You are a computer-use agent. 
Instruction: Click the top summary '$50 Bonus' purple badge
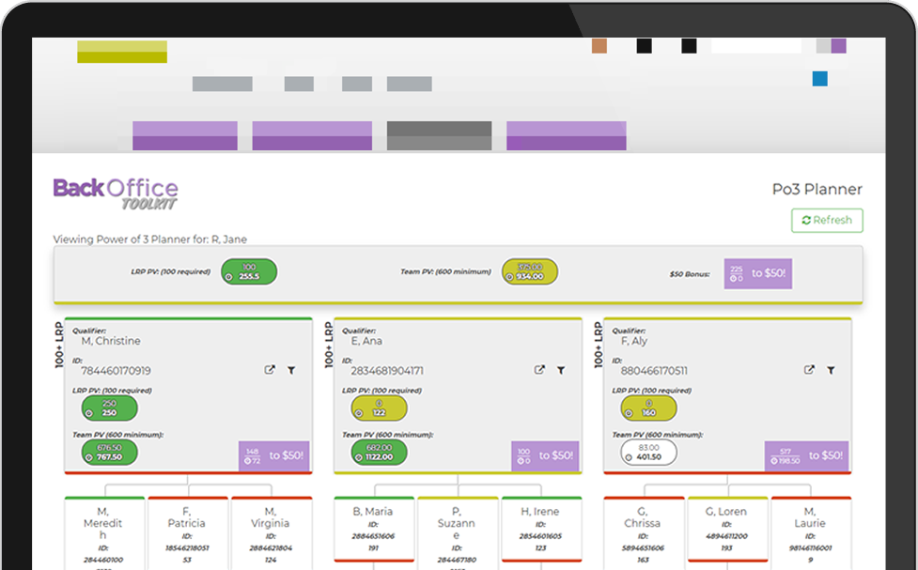point(757,273)
